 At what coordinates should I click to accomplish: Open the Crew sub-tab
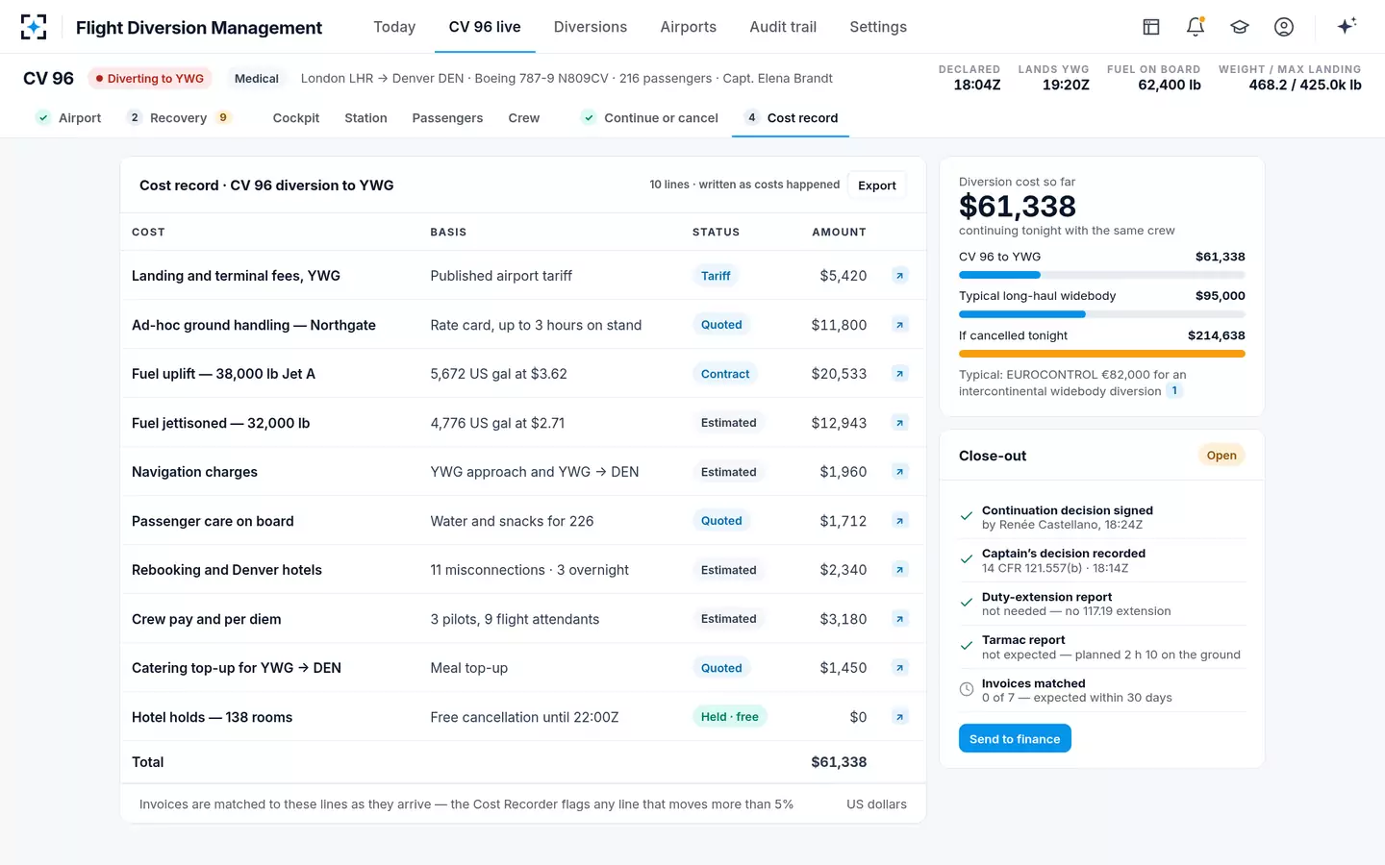click(524, 117)
